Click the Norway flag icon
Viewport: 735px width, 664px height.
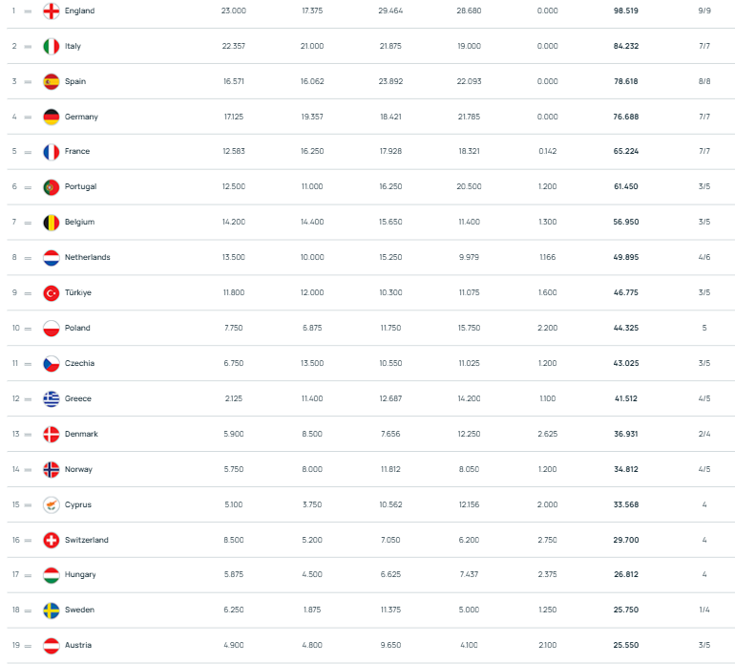(x=52, y=469)
